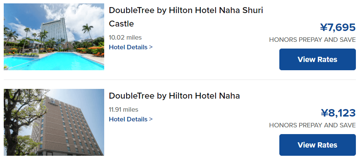
Task: Click the DoubleTree by Hilton Hotel Naha title
Action: tap(174, 96)
